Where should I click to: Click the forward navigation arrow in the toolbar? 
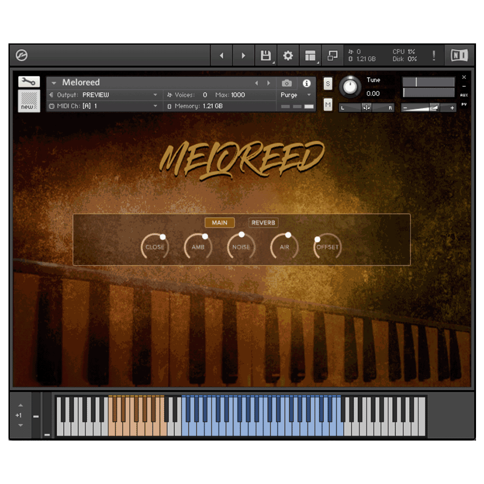[243, 55]
